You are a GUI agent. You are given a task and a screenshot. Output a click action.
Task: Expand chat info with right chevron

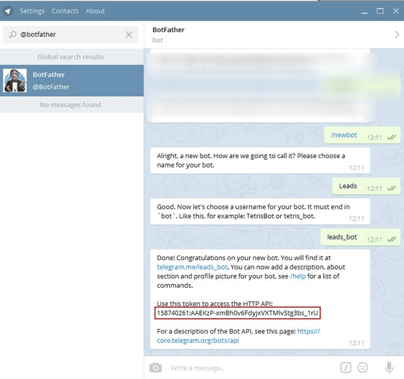click(396, 35)
